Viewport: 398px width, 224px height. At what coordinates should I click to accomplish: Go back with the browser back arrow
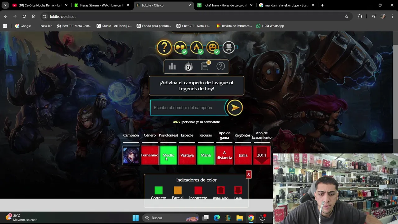tap(6, 16)
